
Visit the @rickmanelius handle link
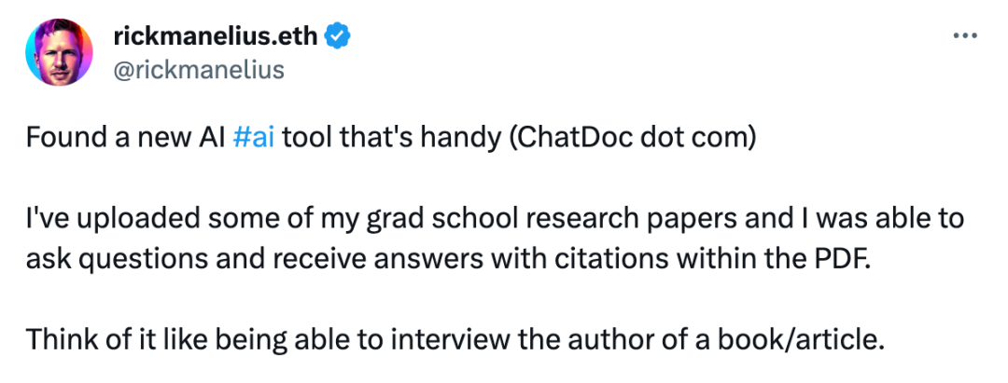coord(199,69)
